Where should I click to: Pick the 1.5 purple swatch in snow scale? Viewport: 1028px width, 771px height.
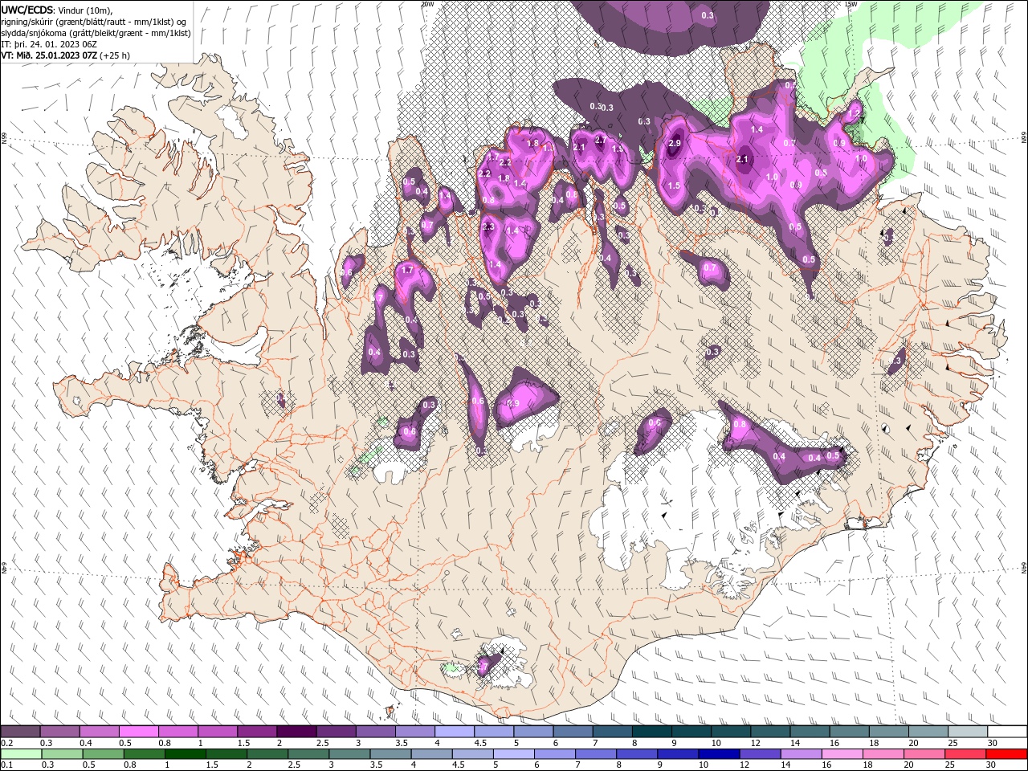coord(257,731)
